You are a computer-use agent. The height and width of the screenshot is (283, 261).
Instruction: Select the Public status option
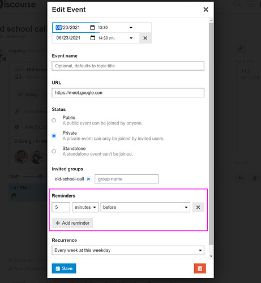pyautogui.click(x=54, y=121)
